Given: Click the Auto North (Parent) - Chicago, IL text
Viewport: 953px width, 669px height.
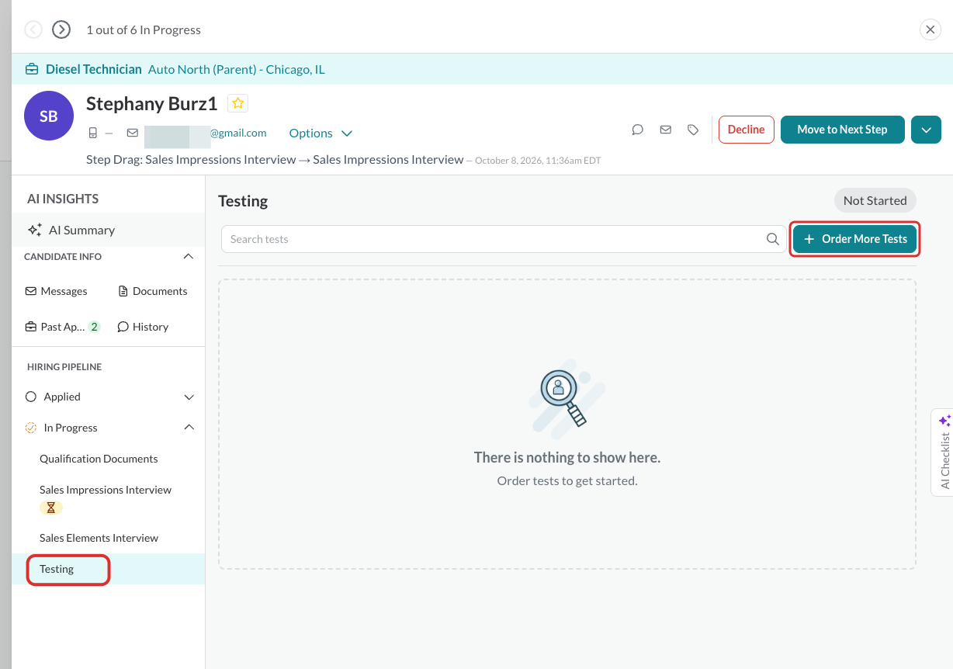Looking at the screenshot, I should [236, 69].
